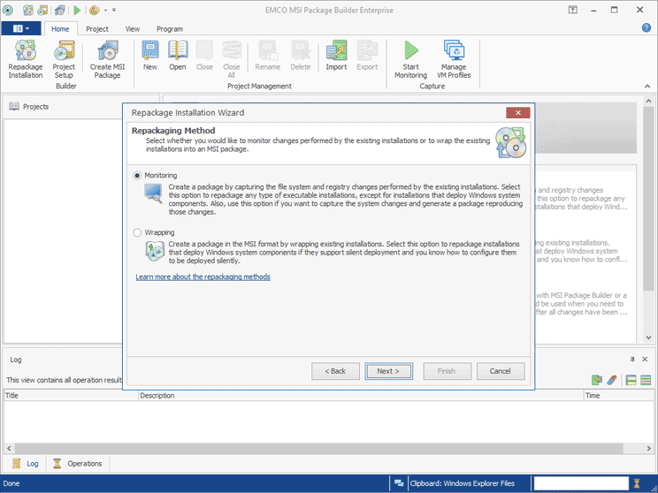The width and height of the screenshot is (658, 493).
Task: Click the Log horizontal scrollbar right arrow
Action: 647,449
